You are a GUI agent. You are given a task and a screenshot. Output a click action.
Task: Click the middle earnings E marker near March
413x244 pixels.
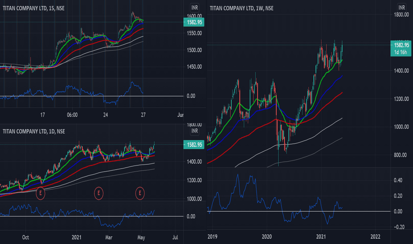tap(99, 193)
